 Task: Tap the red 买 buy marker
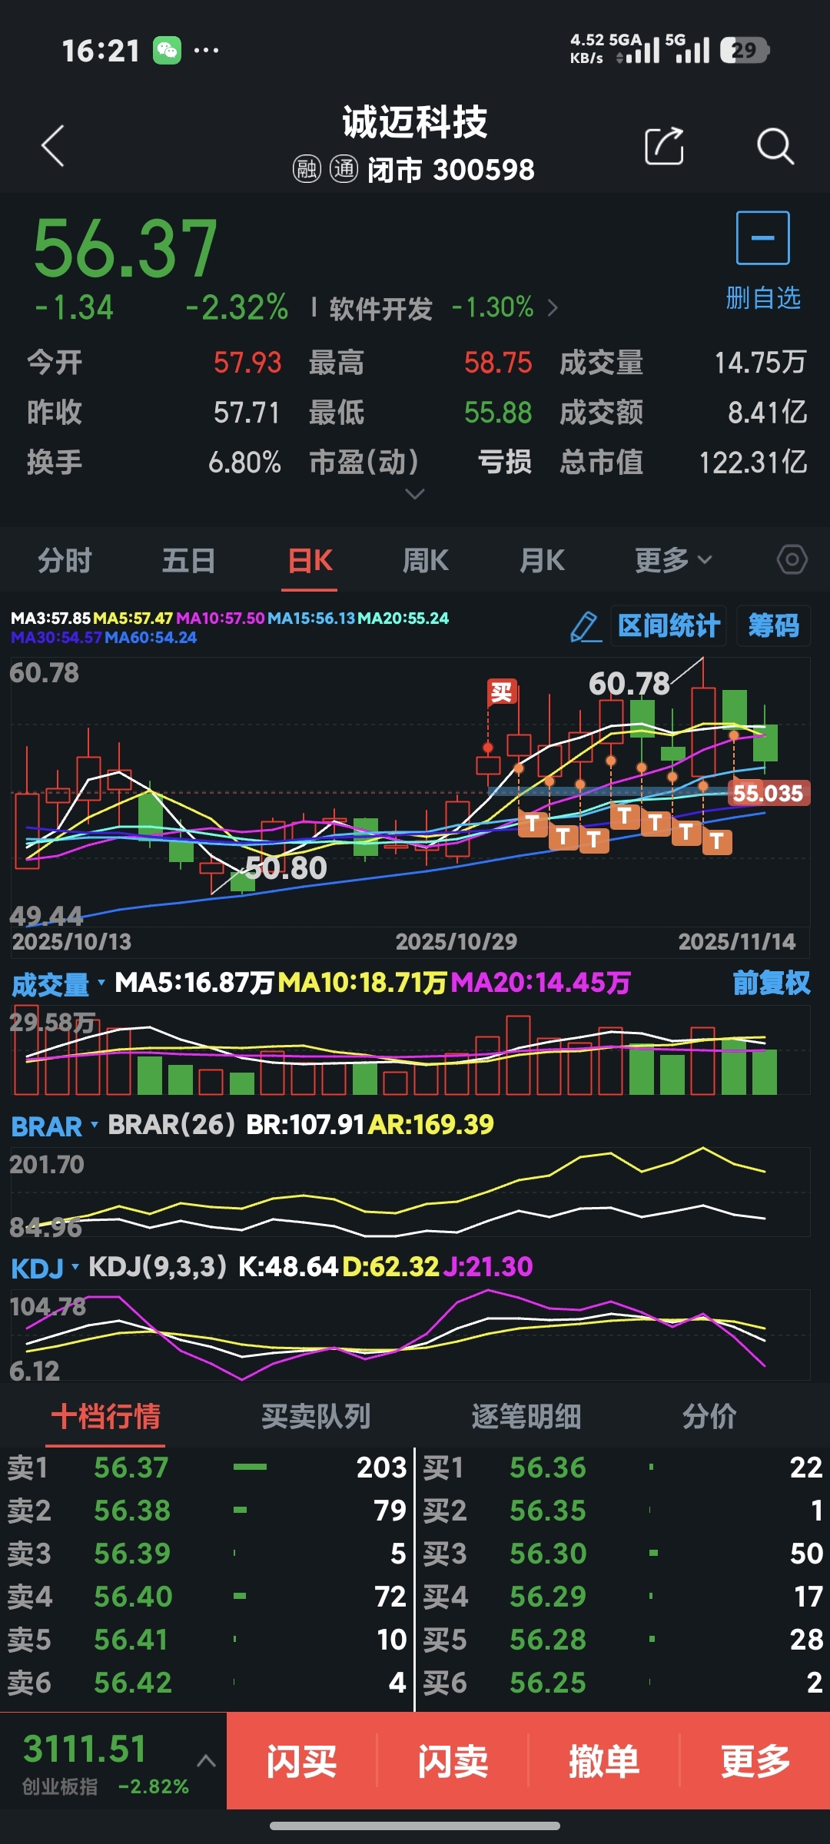[x=502, y=692]
